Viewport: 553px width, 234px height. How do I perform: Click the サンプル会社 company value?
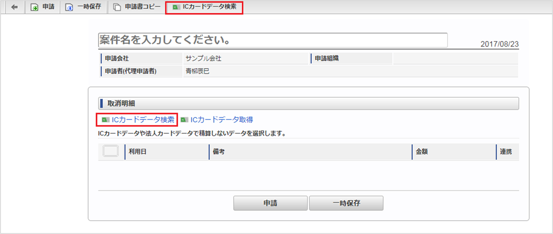[203, 58]
